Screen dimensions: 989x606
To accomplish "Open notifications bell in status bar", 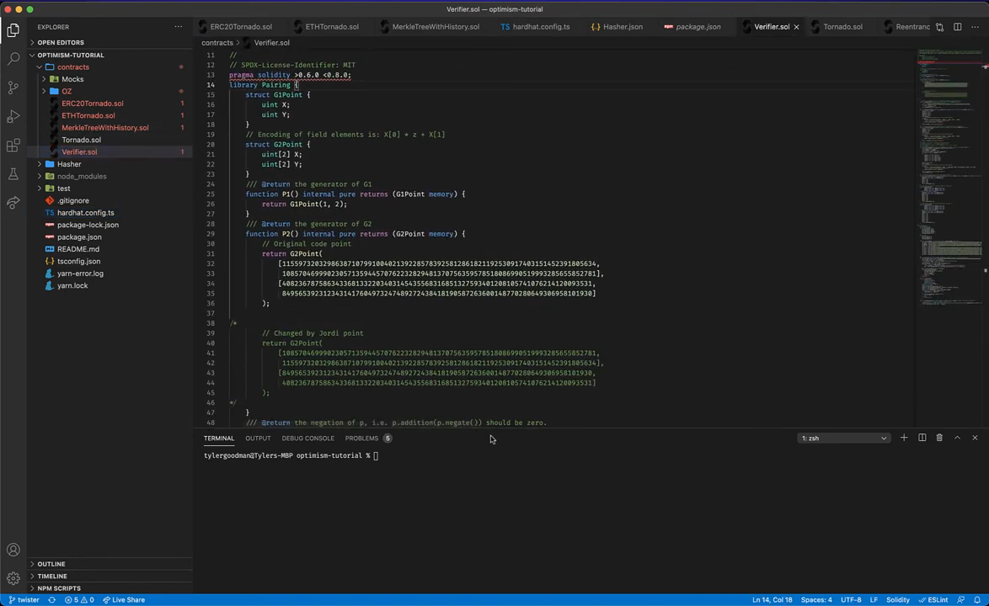I will click(977, 600).
